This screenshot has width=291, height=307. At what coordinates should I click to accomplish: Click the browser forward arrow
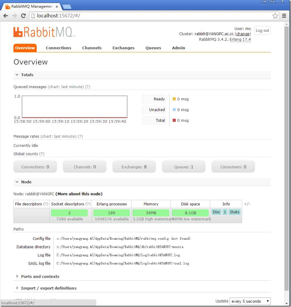14,16
